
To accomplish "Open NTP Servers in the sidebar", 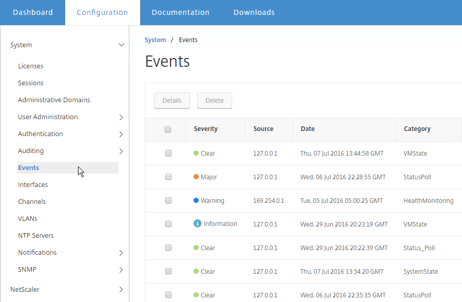I will tap(35, 235).
